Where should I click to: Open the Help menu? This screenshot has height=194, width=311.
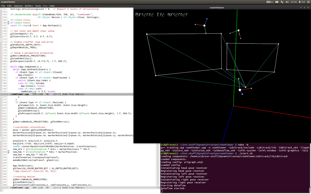[52, 6]
